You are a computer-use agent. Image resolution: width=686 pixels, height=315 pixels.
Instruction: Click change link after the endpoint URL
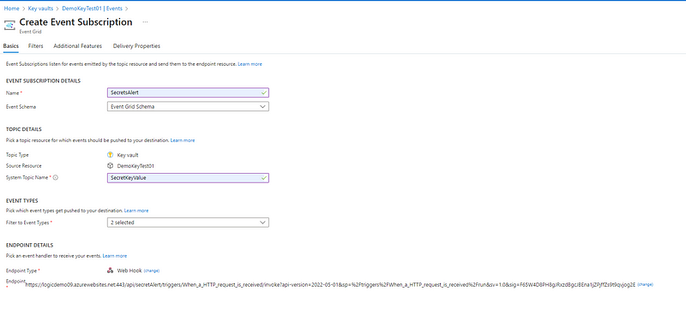click(x=646, y=284)
